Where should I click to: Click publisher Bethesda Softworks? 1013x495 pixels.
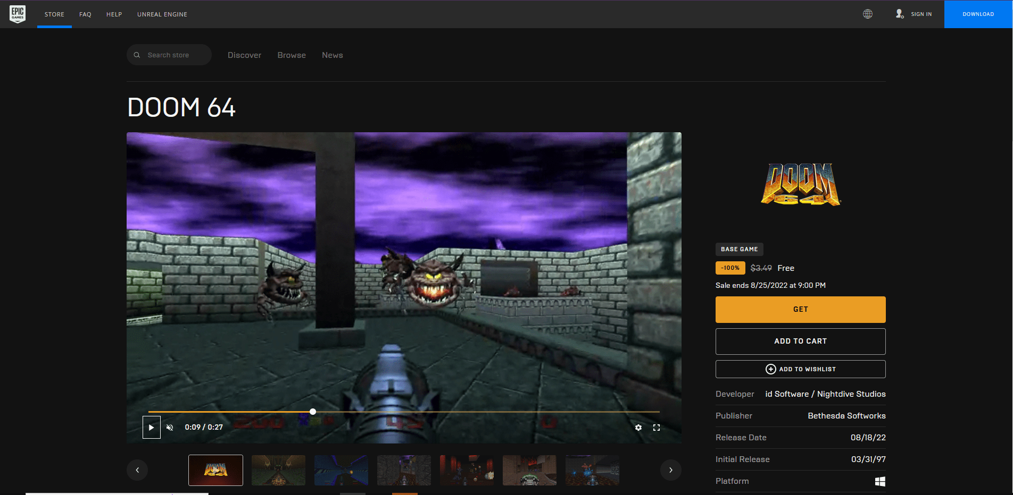pyautogui.click(x=847, y=416)
